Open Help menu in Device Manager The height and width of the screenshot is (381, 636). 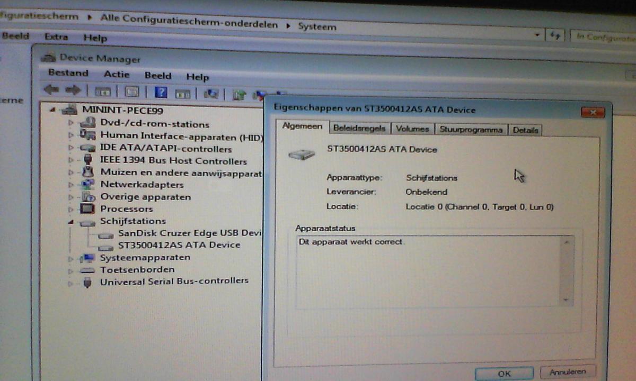tap(198, 77)
